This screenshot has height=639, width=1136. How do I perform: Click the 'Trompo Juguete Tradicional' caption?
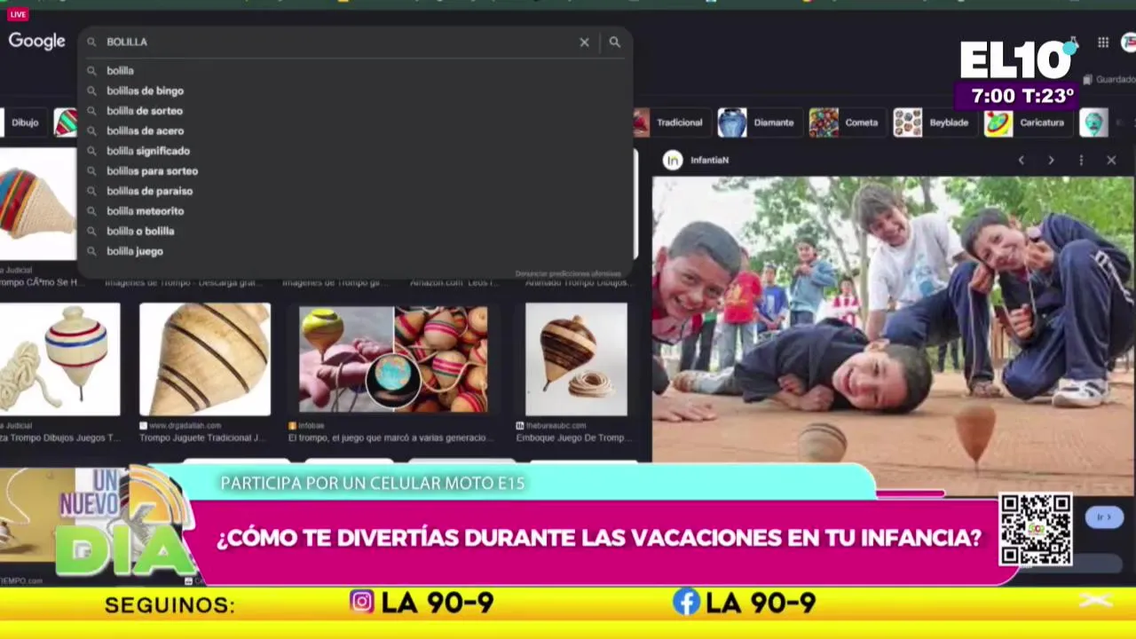(202, 438)
